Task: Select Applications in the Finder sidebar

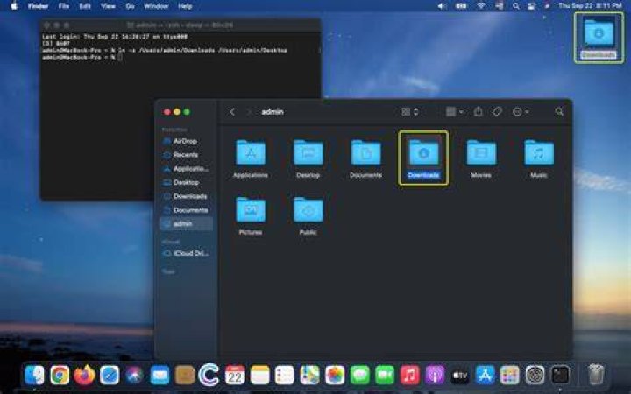Action: point(187,169)
